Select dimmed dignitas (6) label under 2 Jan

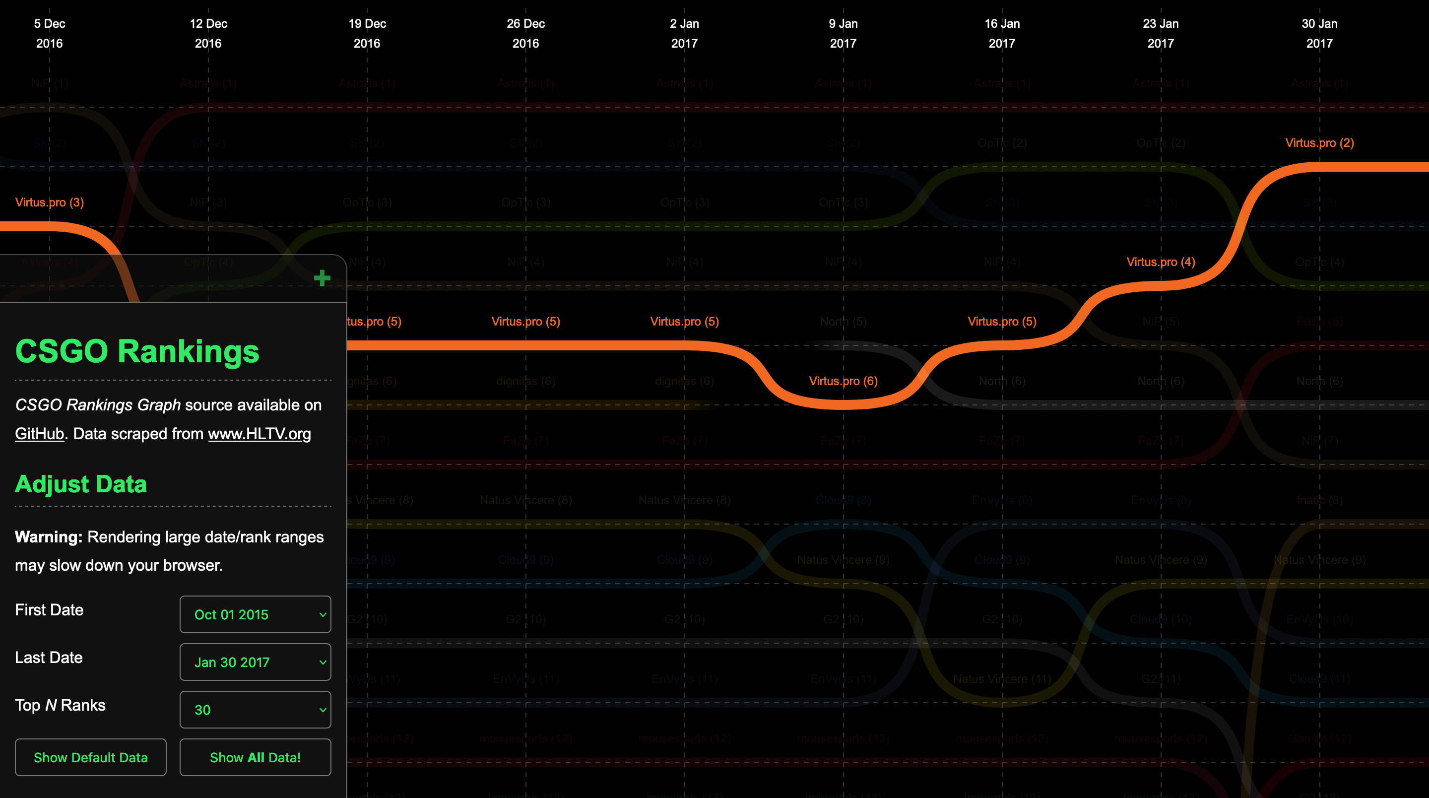click(684, 381)
